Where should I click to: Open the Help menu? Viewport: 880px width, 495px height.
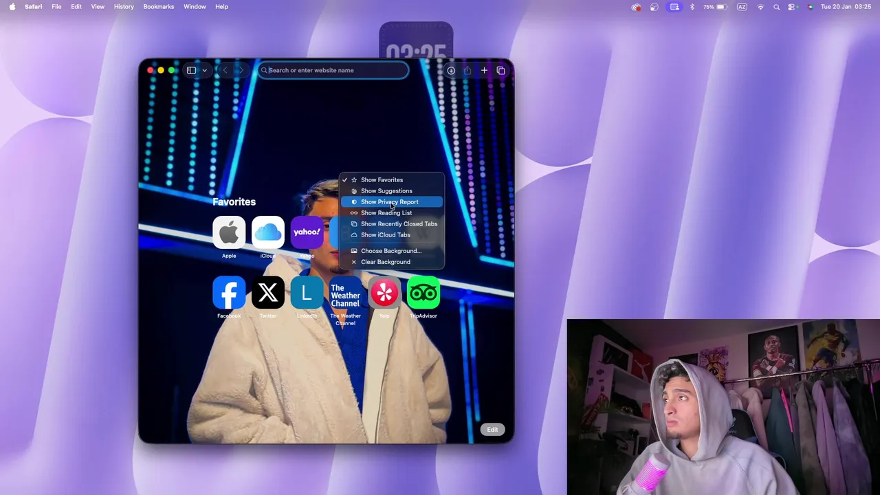point(221,7)
